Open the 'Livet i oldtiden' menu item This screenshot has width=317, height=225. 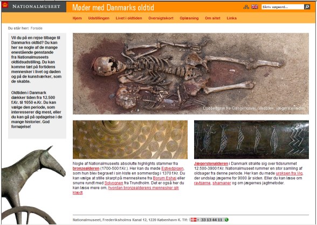(129, 18)
